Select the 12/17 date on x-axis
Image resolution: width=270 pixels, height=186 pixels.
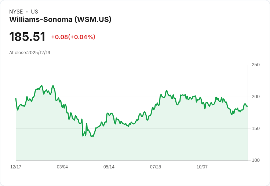point(16,167)
